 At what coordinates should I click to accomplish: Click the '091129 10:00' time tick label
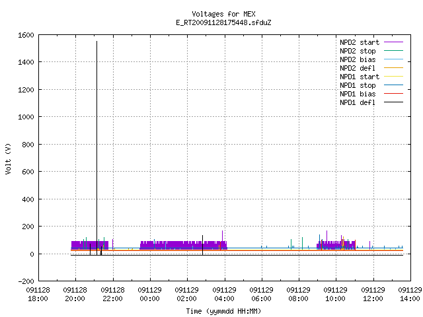[335, 295]
